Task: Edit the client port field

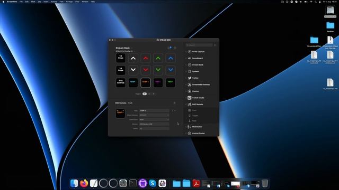Action: [x=154, y=120]
